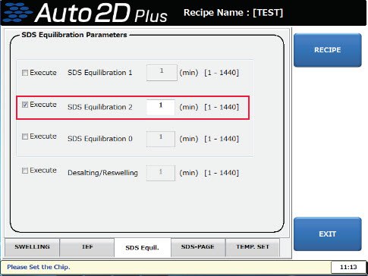The height and width of the screenshot is (276, 368).
Task: Switch to the IEF tab
Action: coord(87,247)
